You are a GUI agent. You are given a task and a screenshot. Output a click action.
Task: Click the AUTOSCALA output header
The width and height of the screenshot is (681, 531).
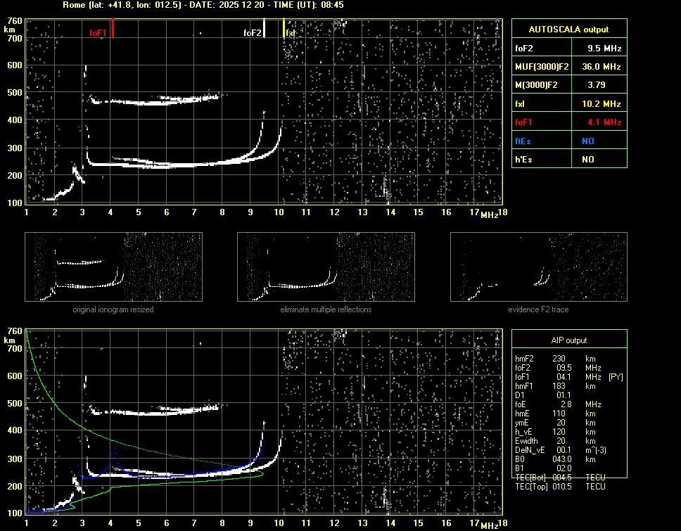point(568,30)
